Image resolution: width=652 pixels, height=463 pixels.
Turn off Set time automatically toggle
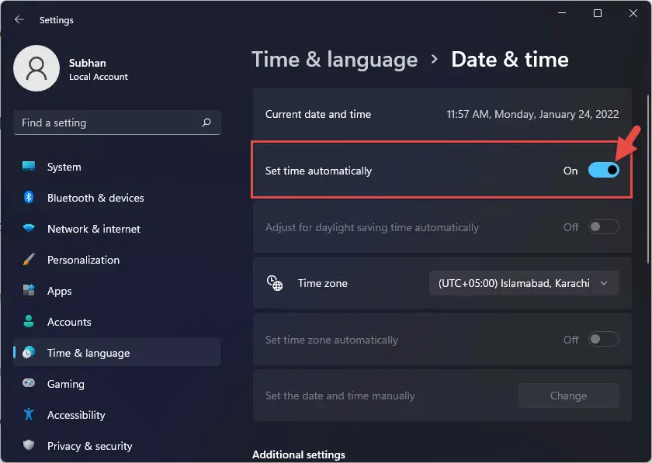[603, 171]
